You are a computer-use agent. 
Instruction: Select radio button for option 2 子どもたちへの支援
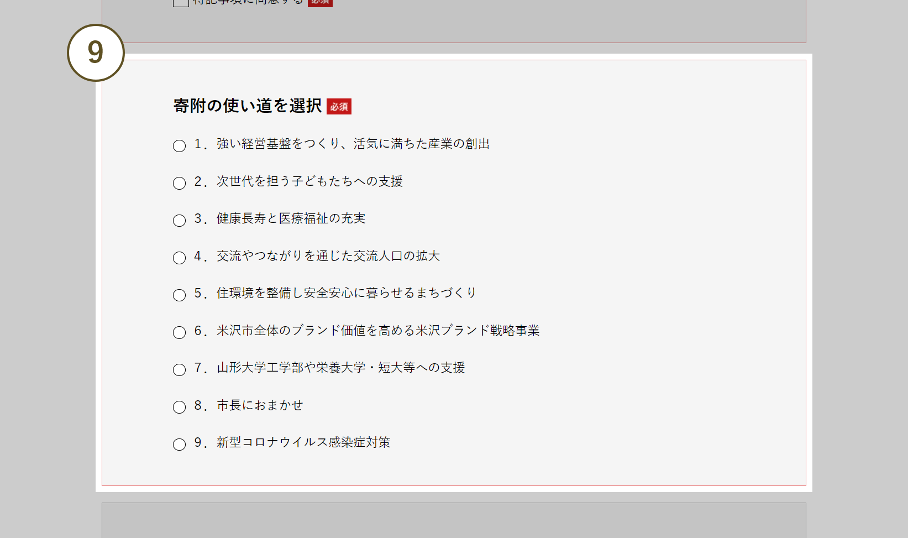179,183
